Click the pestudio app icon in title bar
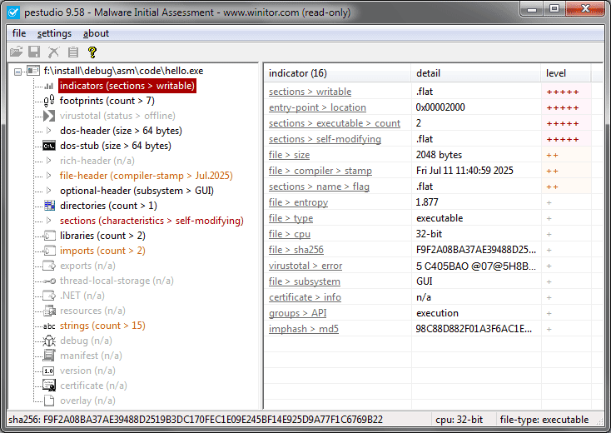611x433 pixels. [12, 12]
